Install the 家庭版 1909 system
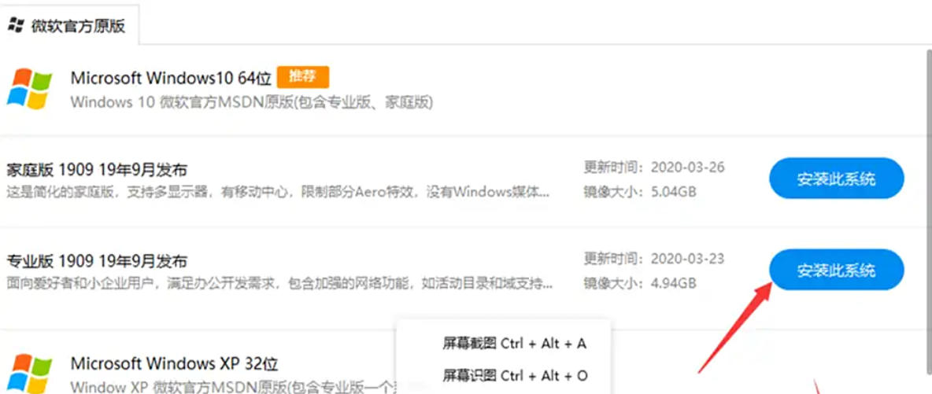Viewport: 932px width, 394px height. coord(836,179)
